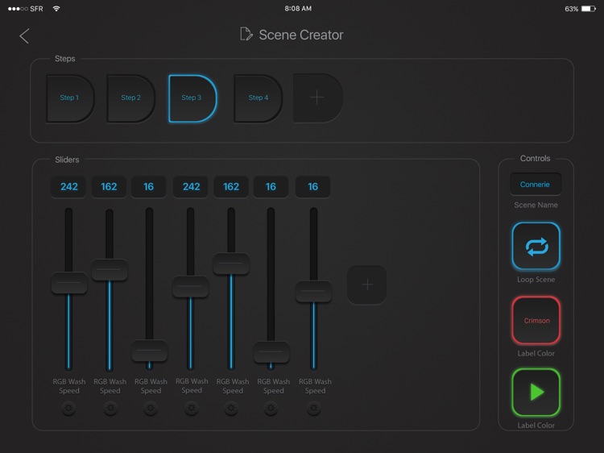
Task: Click third slider's 16 value box
Action: coord(149,187)
